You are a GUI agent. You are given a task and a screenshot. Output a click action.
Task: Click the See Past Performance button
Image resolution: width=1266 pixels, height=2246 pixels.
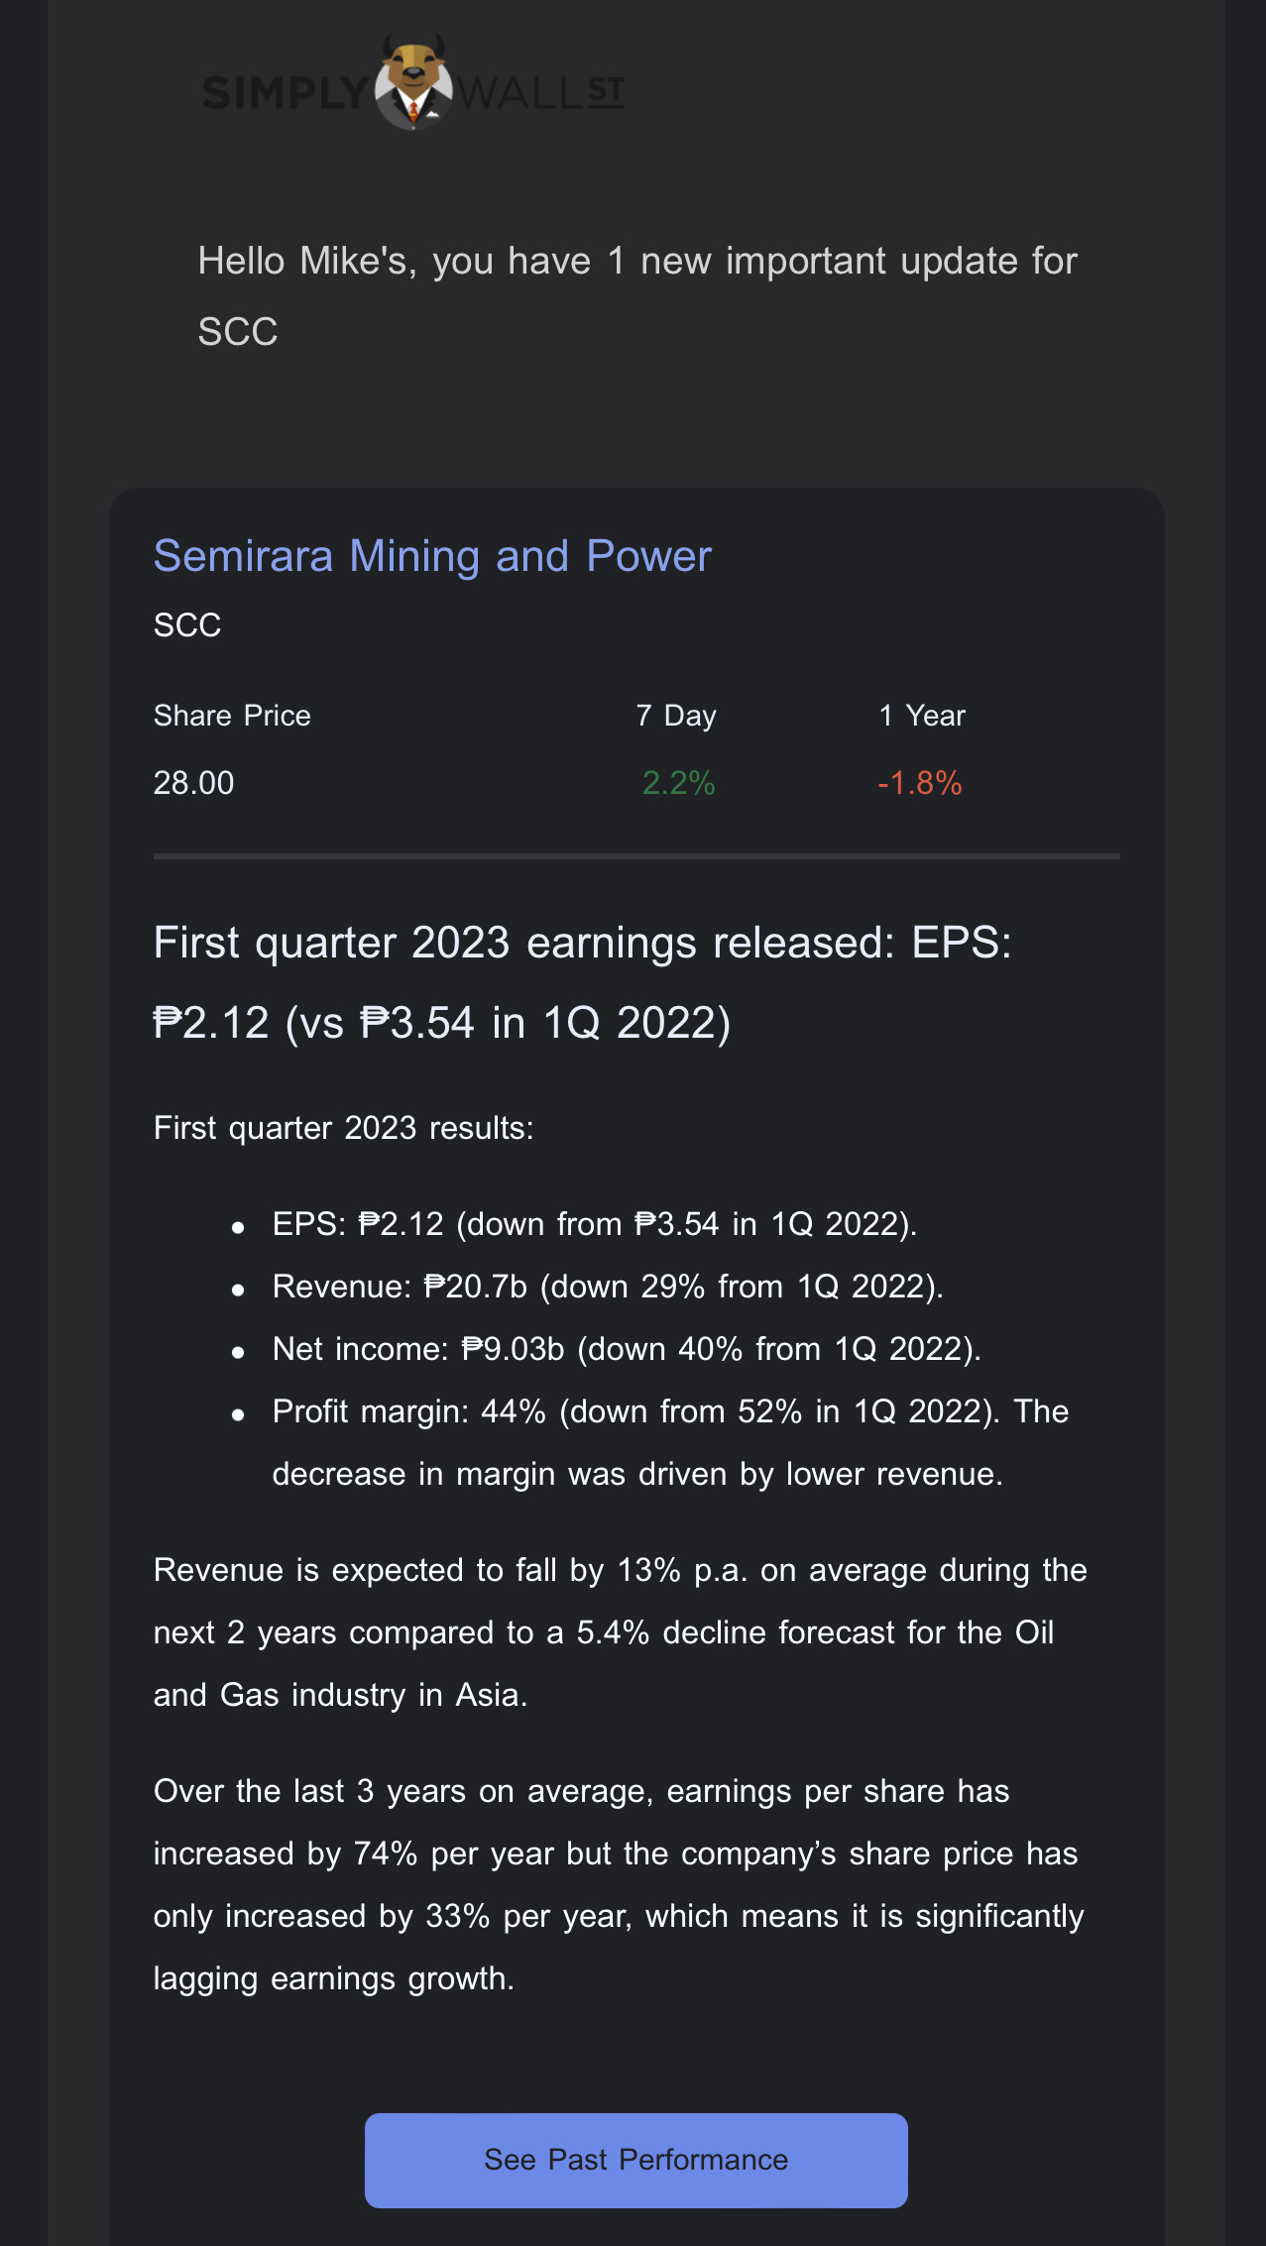635,2159
